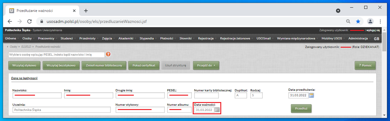Click the Wczytaj stykowo button

point(24,65)
